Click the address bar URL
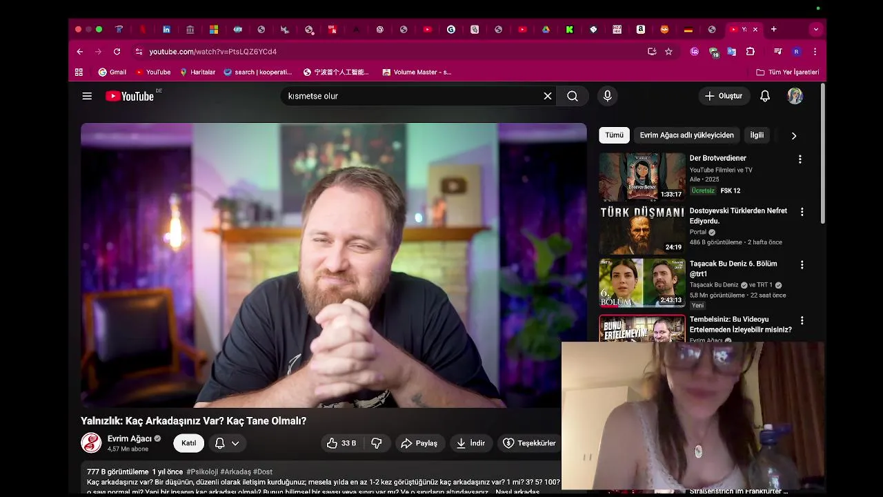Screen dimensions: 883x497 pyautogui.click(x=213, y=51)
